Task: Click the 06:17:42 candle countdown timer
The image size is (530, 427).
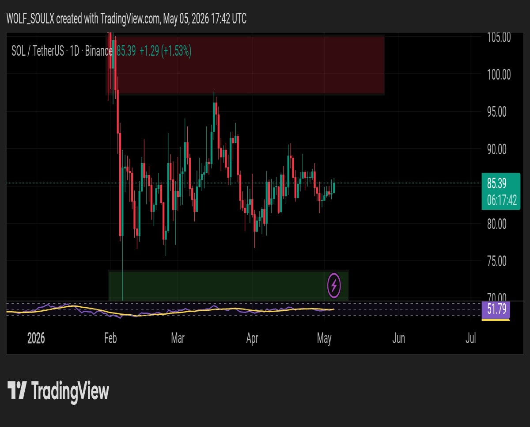Action: coord(502,201)
